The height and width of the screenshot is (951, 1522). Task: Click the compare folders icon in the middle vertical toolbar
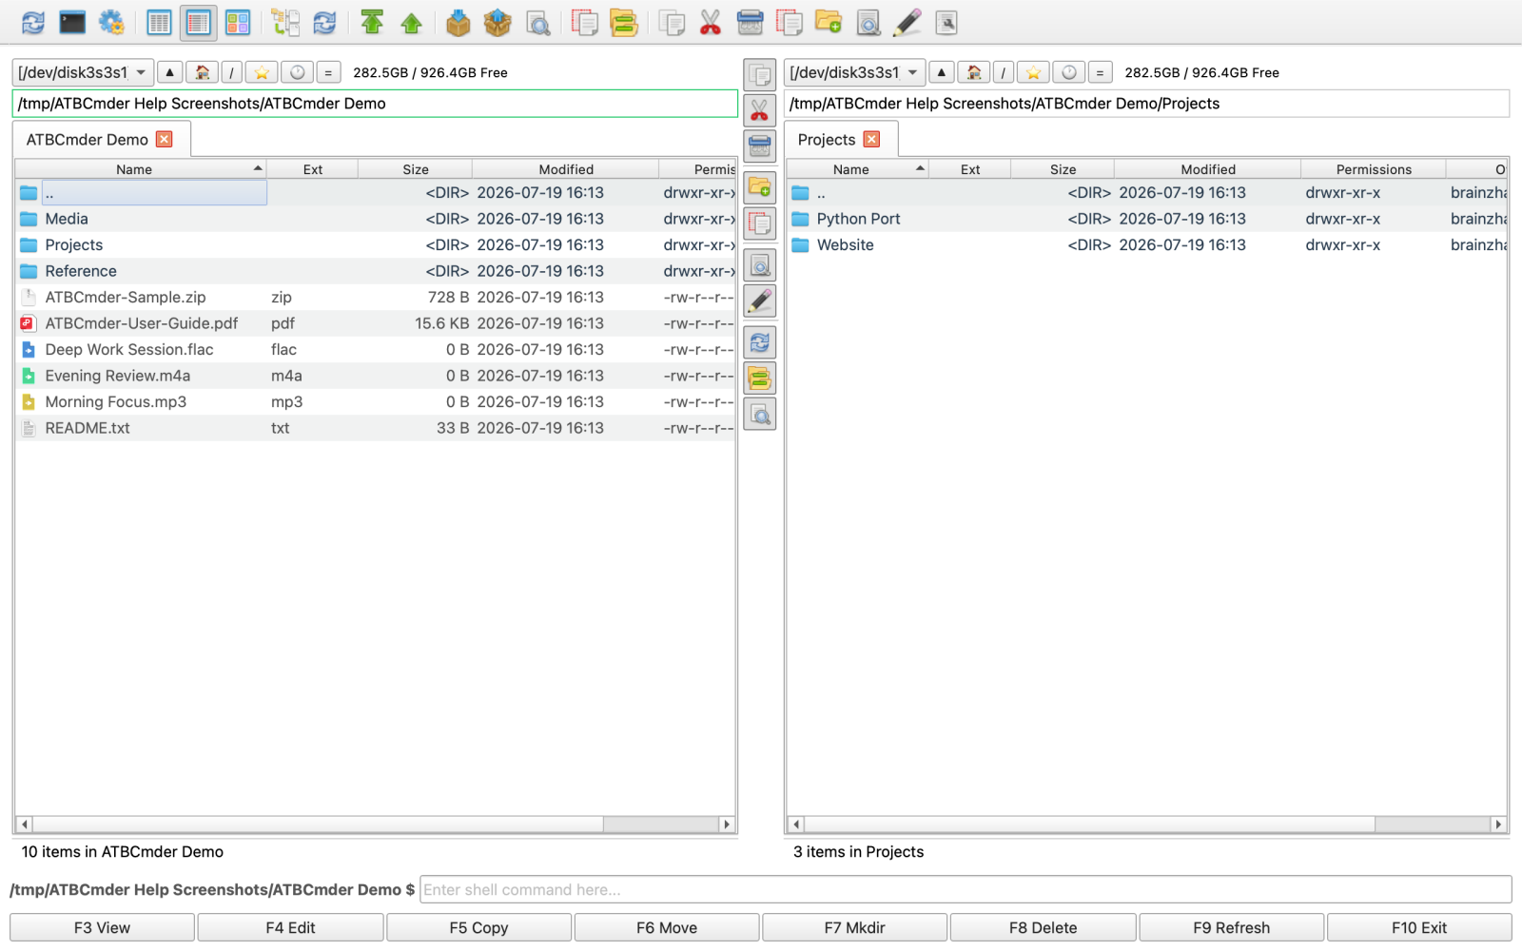pos(759,378)
